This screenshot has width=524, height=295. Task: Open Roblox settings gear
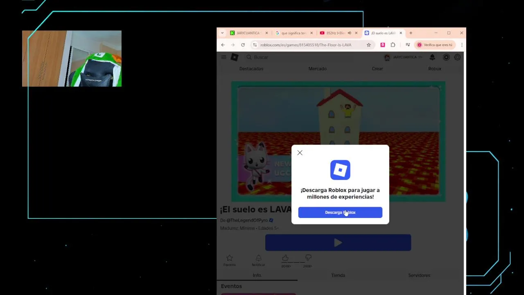457,57
